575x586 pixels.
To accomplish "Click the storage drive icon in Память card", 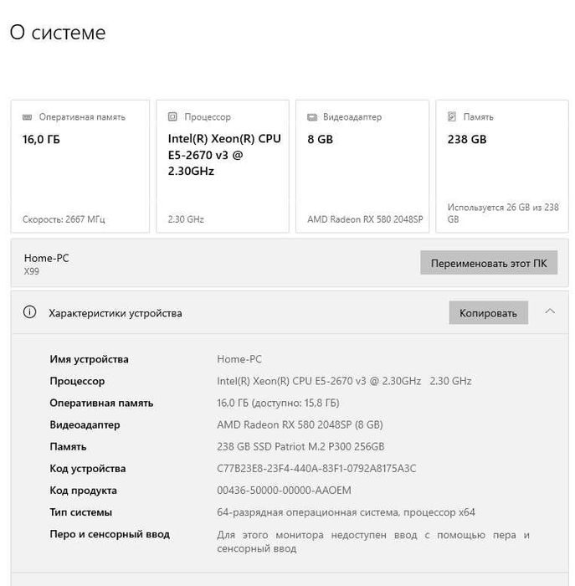I will pyautogui.click(x=452, y=117).
